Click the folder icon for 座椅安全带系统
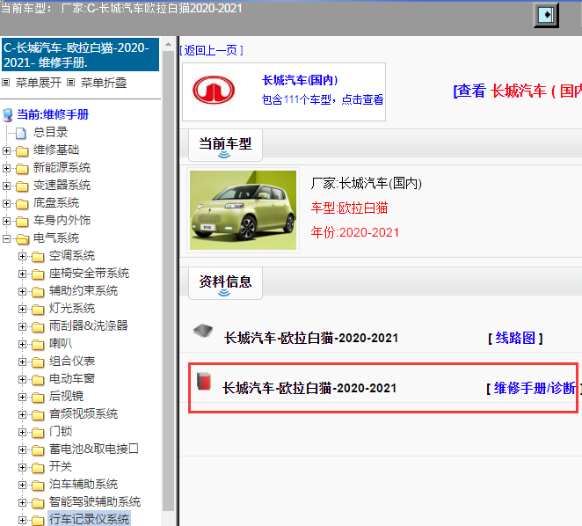The height and width of the screenshot is (526, 582). [x=38, y=274]
